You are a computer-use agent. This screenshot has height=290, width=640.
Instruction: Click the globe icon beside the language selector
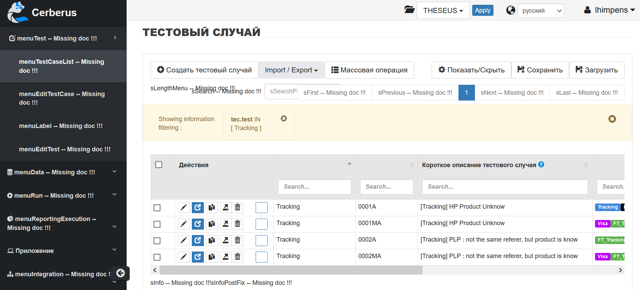511,10
